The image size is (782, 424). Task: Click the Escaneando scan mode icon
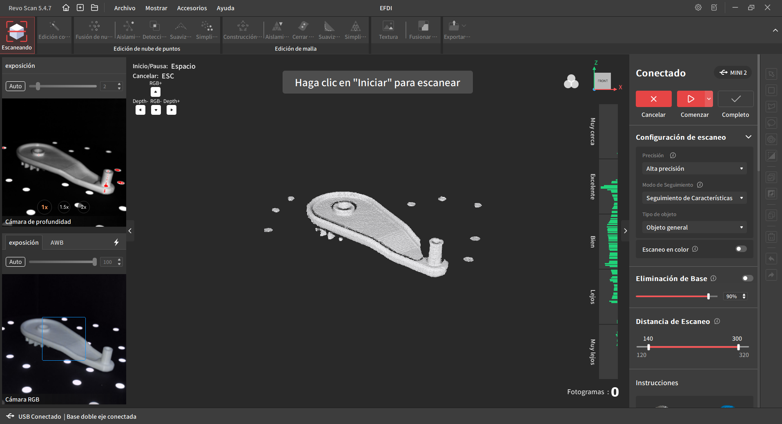17,32
